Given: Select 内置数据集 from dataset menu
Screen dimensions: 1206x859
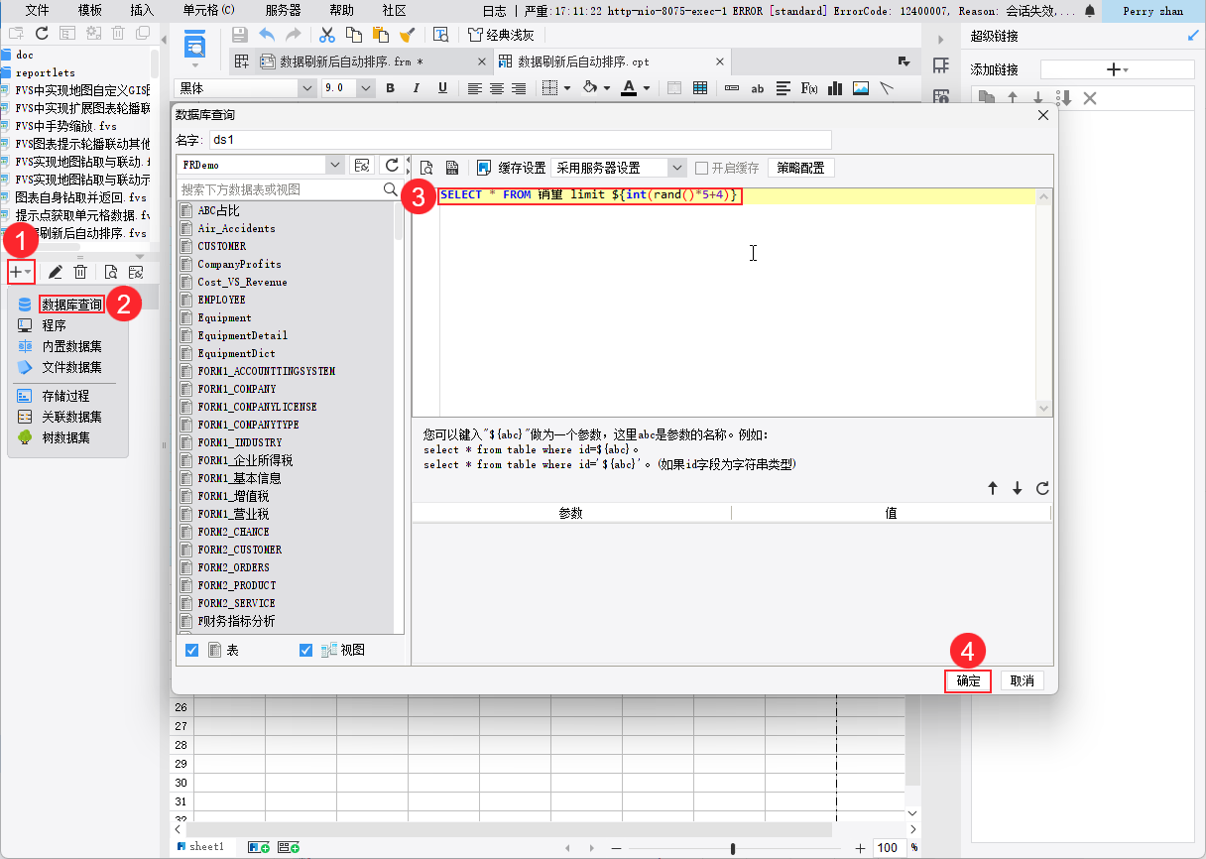Looking at the screenshot, I should pos(71,346).
